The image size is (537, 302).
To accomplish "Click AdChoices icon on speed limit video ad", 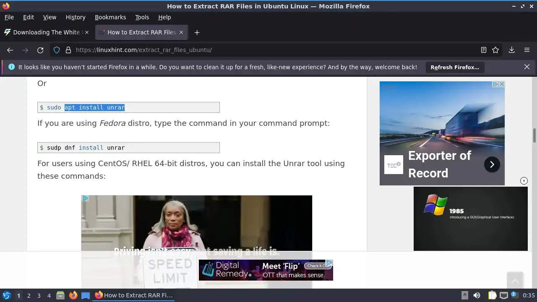I will (x=85, y=198).
